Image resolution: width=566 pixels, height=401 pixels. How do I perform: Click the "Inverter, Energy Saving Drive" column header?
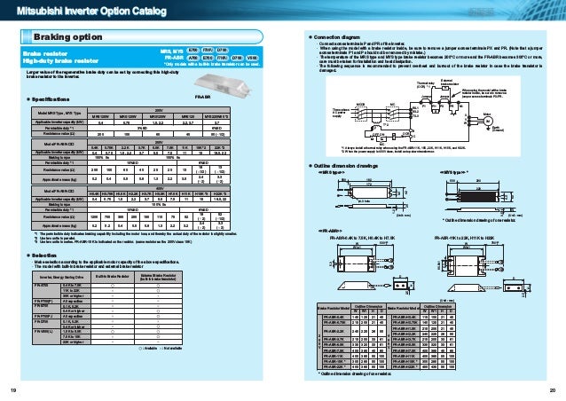click(x=61, y=277)
